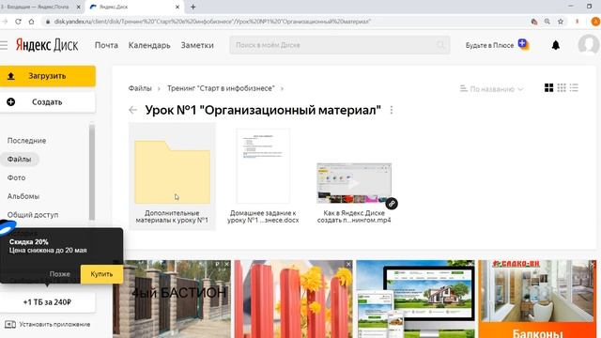This screenshot has height=338, width=601.
Task: Open the Балконы advertisement
Action: click(537, 300)
